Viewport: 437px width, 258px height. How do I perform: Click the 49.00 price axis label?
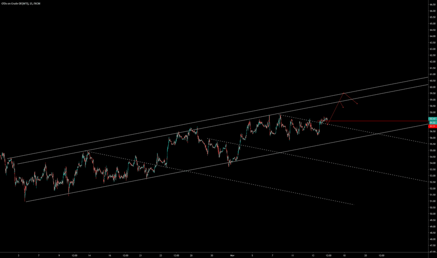[433, 227]
